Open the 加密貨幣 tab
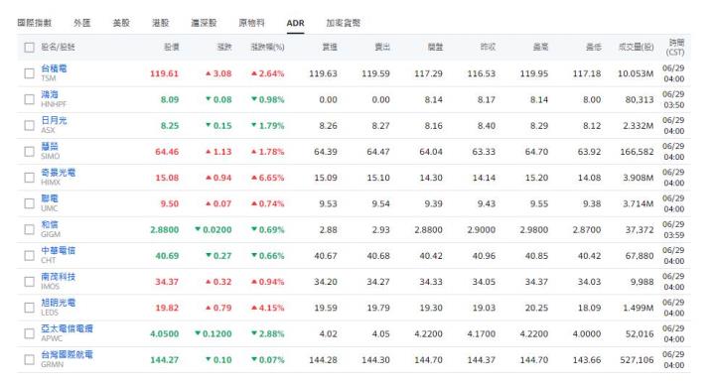Screen dimensions: 715x386 pyautogui.click(x=344, y=23)
